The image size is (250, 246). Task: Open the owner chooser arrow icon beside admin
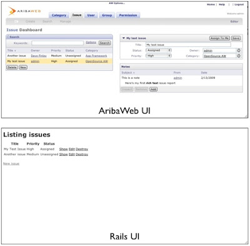point(239,50)
